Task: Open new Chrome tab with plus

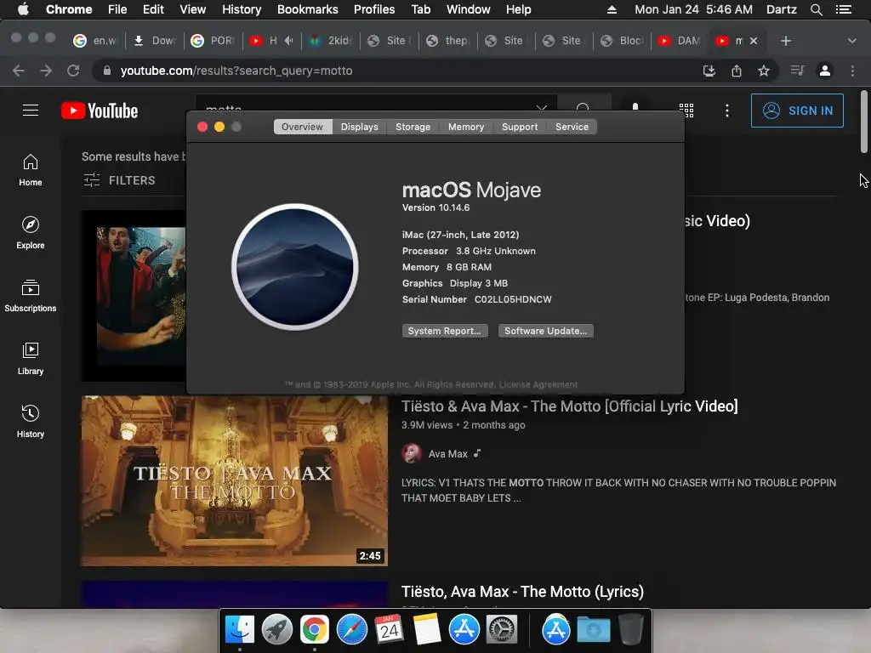Action: [x=785, y=41]
